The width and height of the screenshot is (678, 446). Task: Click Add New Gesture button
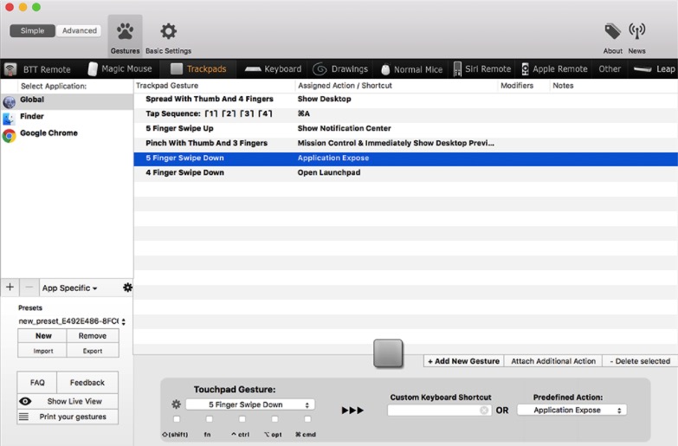coord(463,361)
